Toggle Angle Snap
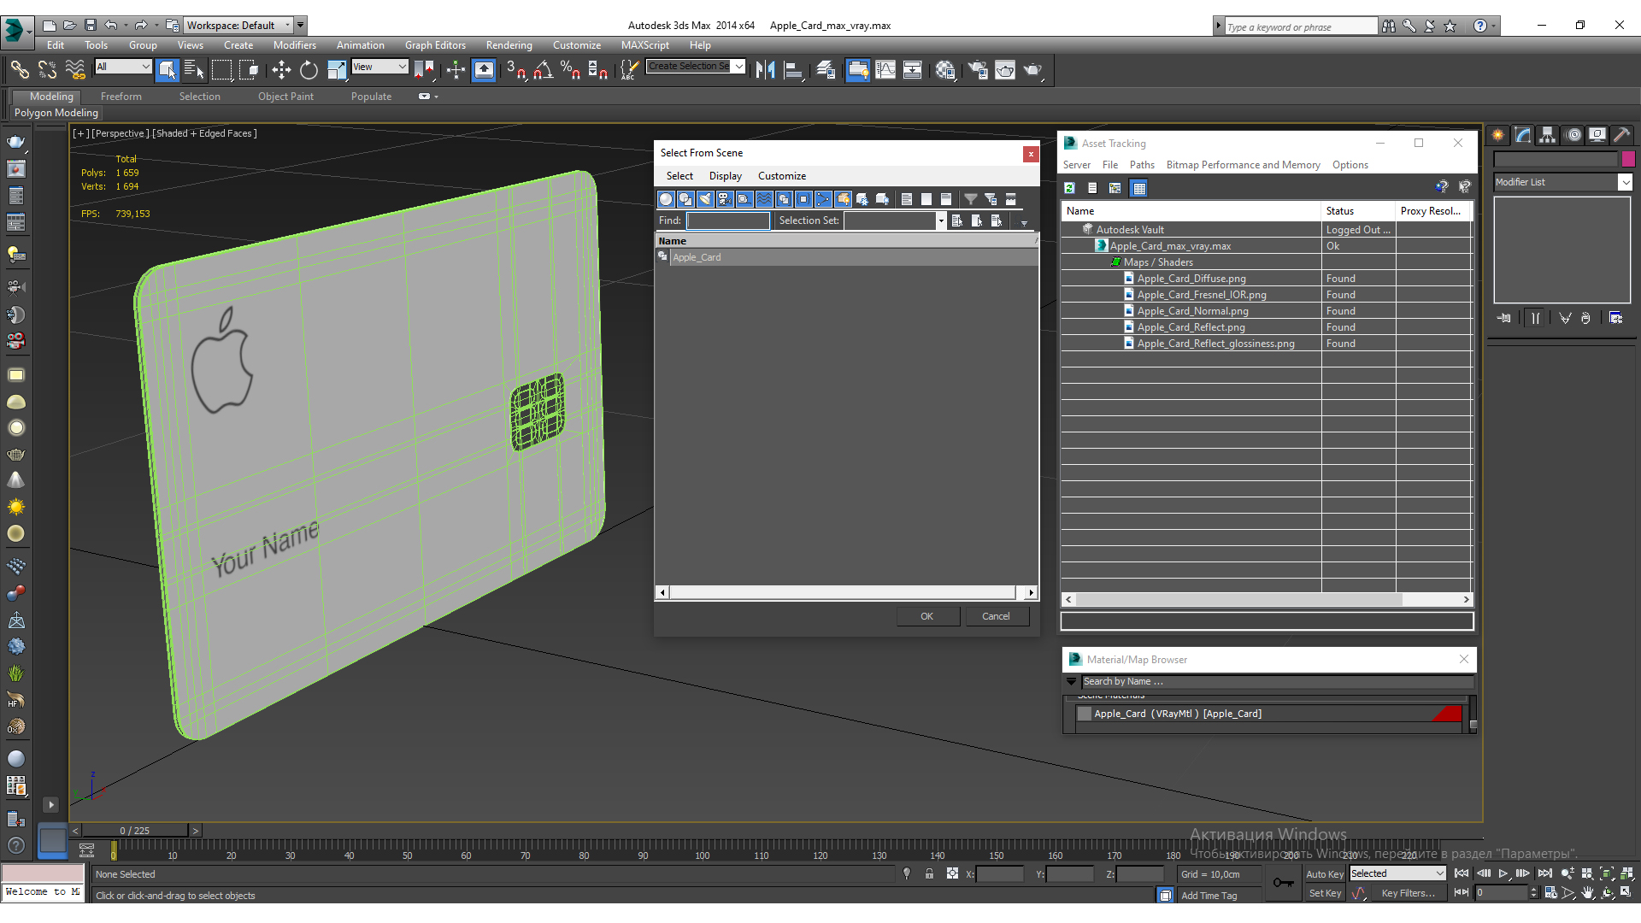1641x923 pixels. [544, 70]
